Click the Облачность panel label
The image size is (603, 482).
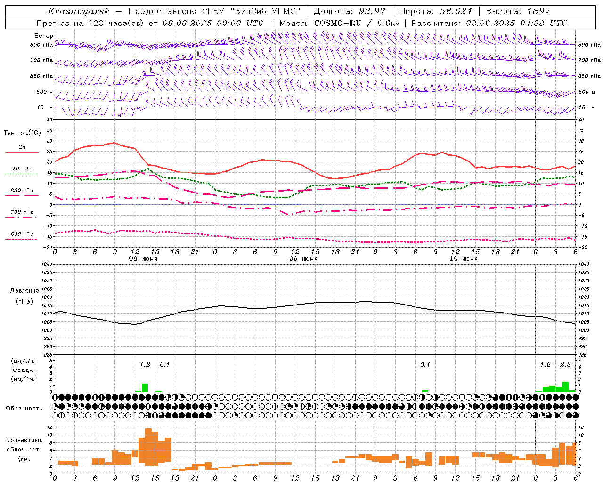point(24,409)
